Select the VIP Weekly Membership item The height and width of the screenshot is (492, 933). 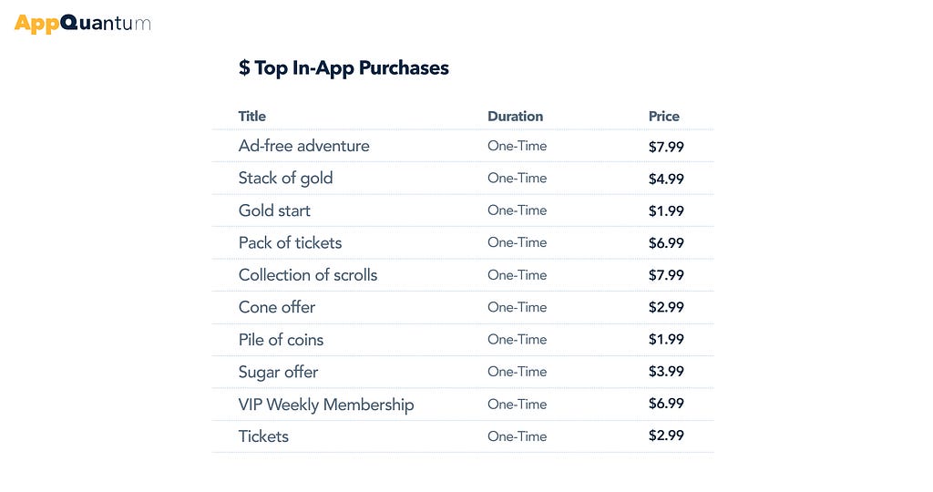coord(326,405)
